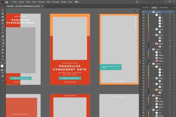Select the Layout 4 layer row
This screenshot has width=176, height=117.
tap(158, 96)
